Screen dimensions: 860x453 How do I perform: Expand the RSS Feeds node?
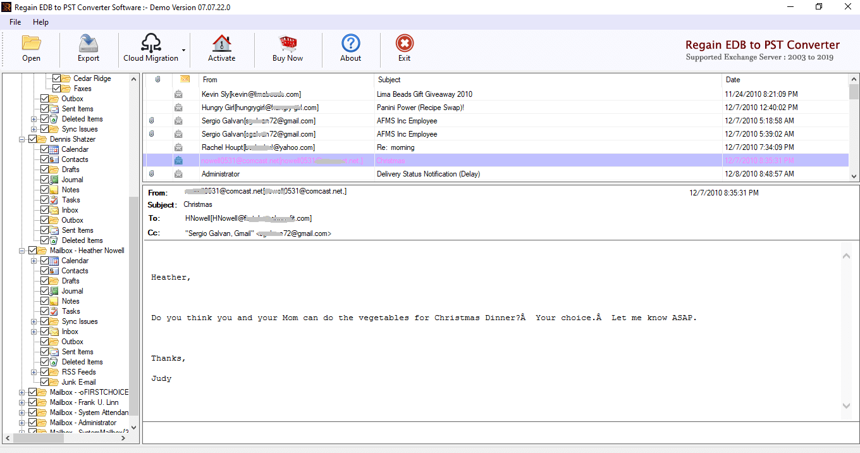coord(34,372)
